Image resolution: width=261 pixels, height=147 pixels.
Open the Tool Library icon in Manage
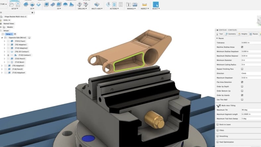(129, 5)
